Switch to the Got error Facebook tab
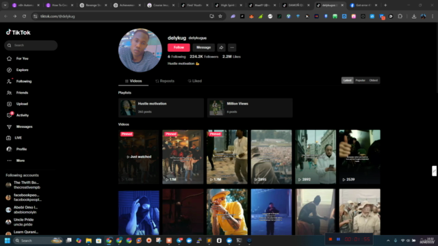 (x=364, y=5)
